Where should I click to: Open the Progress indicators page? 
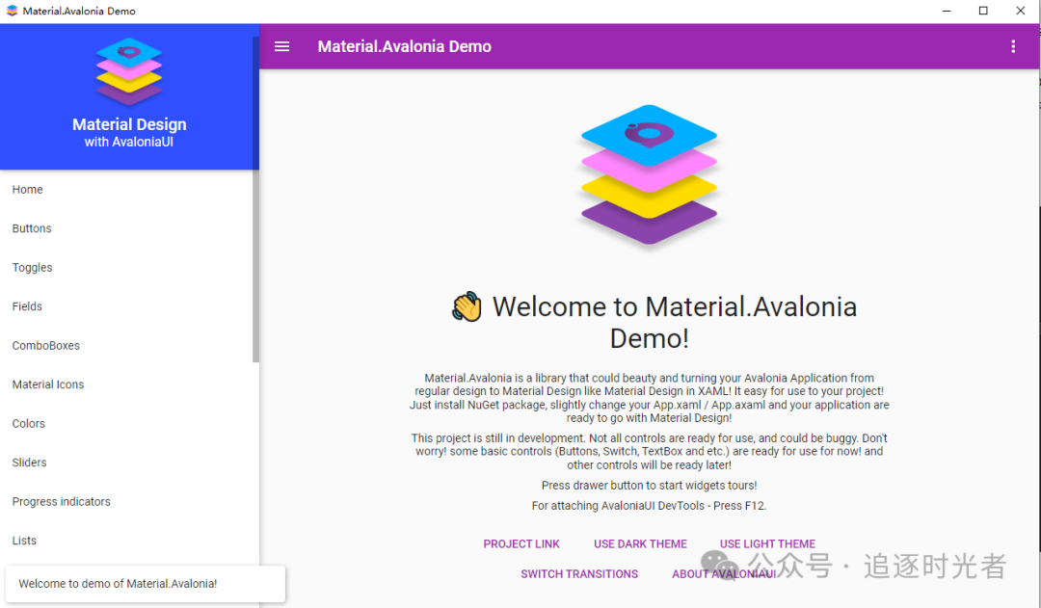tap(61, 501)
